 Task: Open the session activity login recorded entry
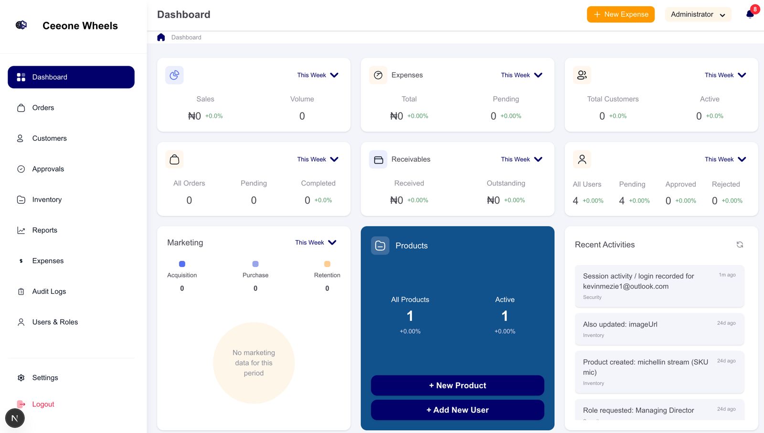coord(659,286)
